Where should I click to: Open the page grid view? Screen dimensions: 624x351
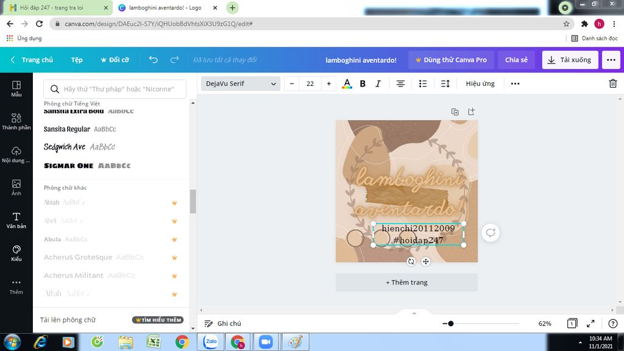pos(572,324)
